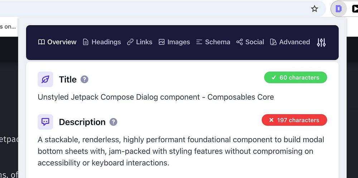This screenshot has height=178, width=358.
Task: Select the Images tab
Action: click(174, 42)
